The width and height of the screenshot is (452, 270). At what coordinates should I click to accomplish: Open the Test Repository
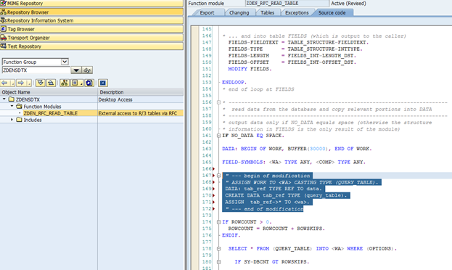click(91, 46)
